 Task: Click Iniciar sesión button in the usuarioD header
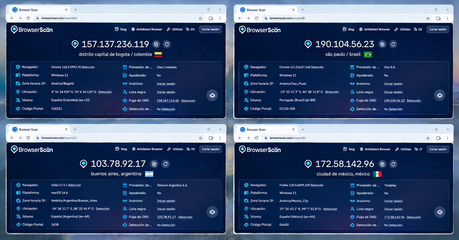(438, 149)
